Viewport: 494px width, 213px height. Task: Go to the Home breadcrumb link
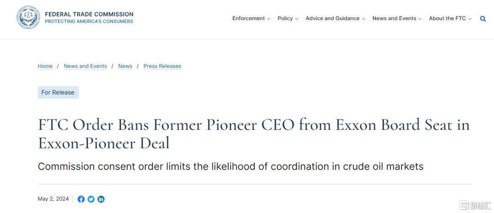[45, 66]
